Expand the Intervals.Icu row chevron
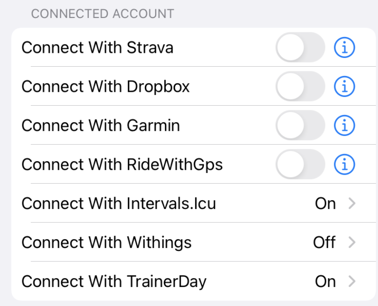This screenshot has width=378, height=306. point(352,203)
